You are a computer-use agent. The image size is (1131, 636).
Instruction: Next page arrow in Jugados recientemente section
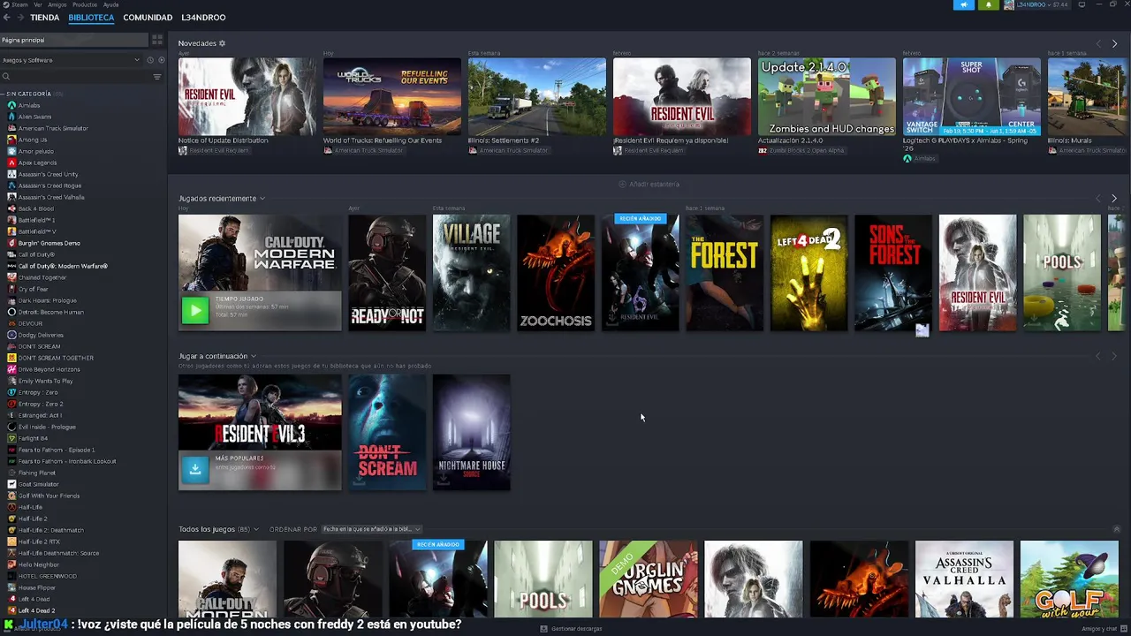point(1114,199)
